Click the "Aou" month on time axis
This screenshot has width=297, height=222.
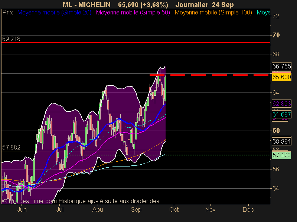98,210
